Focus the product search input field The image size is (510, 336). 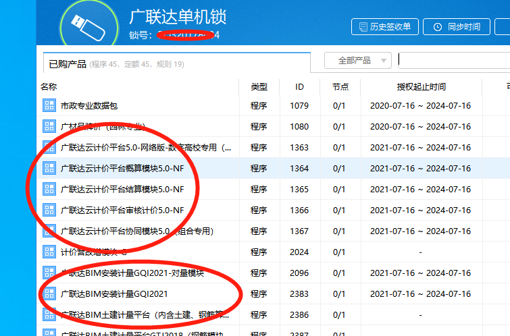point(454,61)
